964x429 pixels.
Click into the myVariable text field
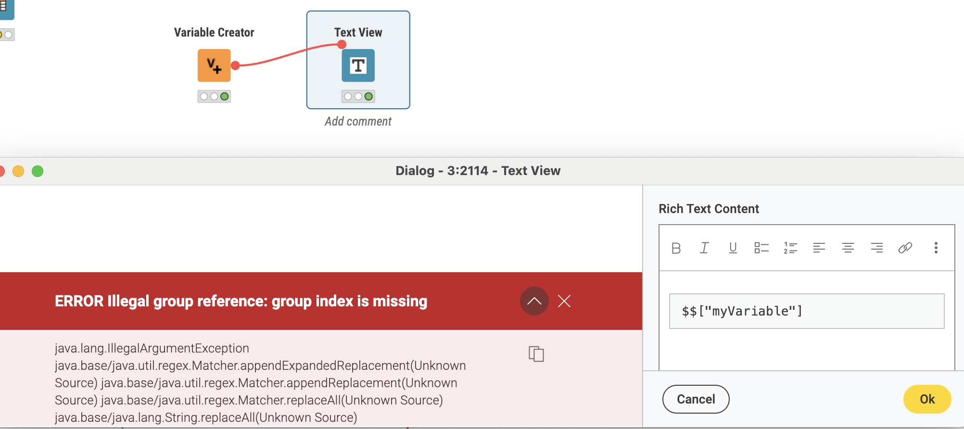(x=806, y=311)
